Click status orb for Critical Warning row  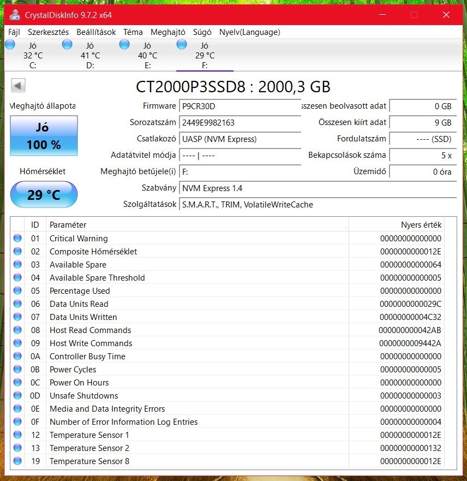click(17, 238)
